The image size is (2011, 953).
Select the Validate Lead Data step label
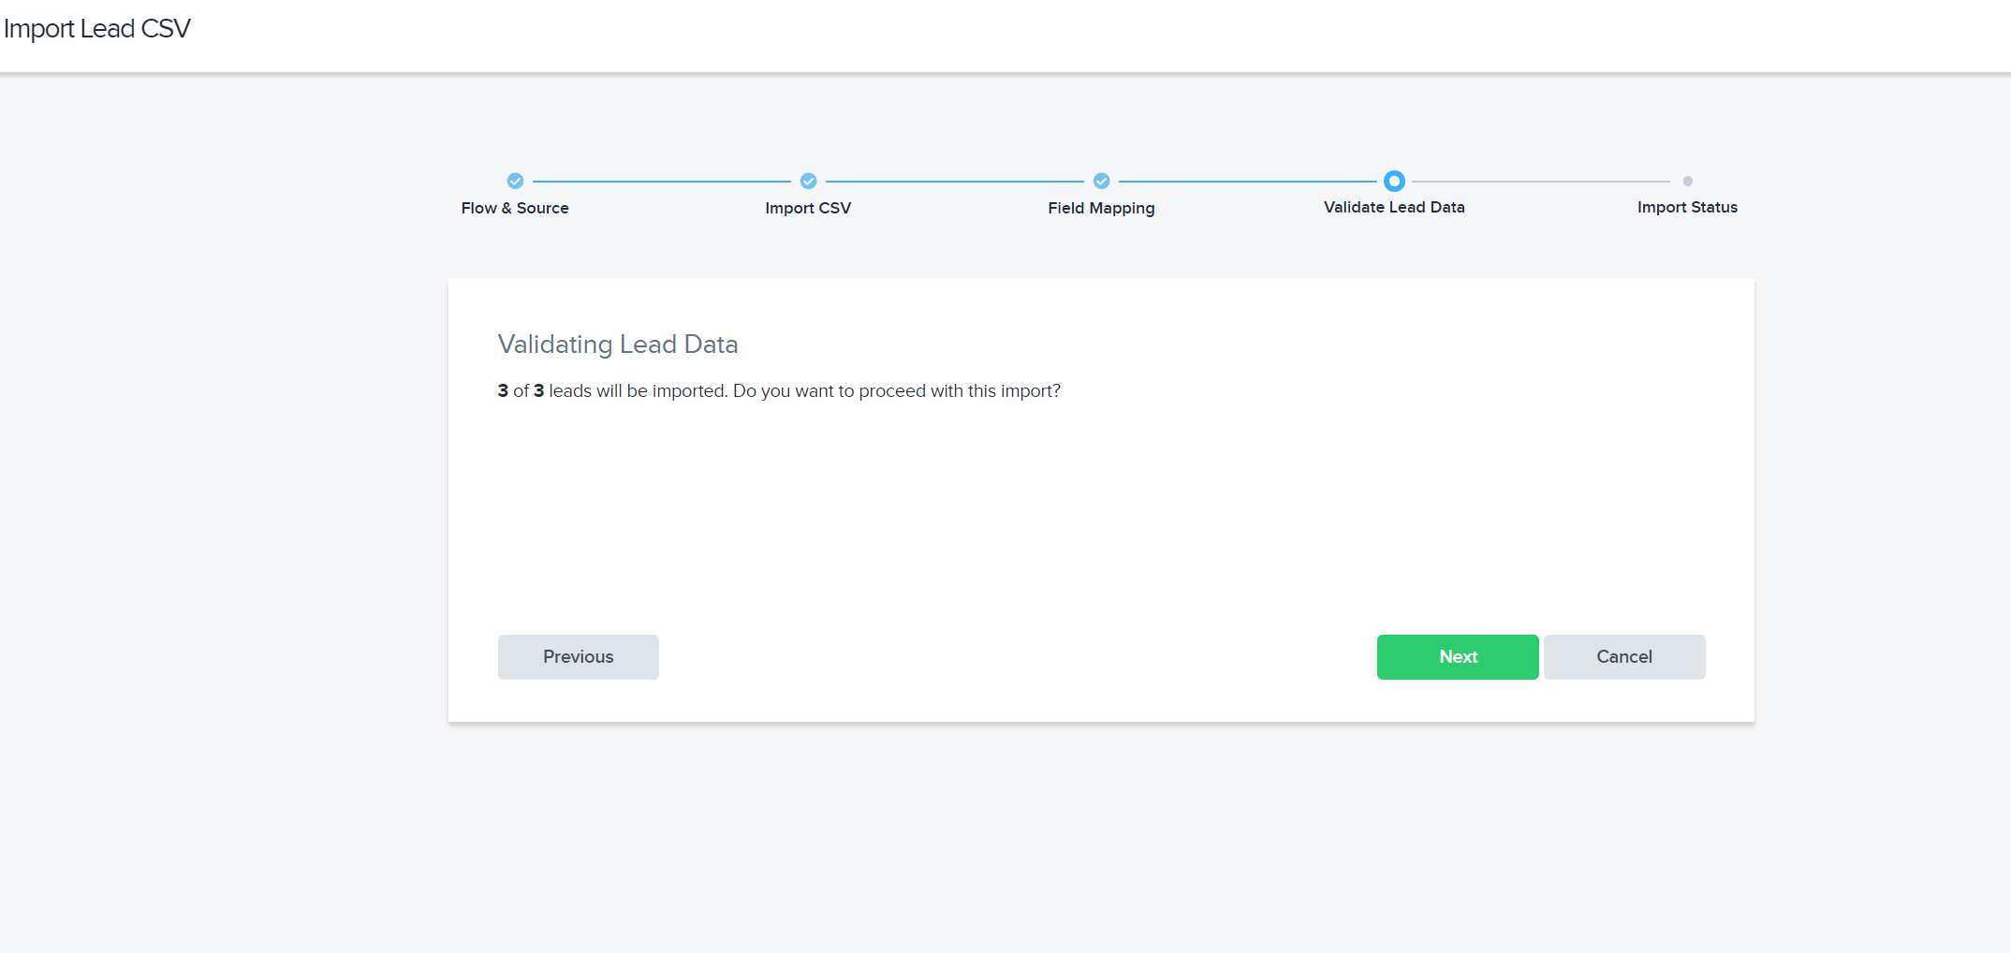(x=1394, y=207)
